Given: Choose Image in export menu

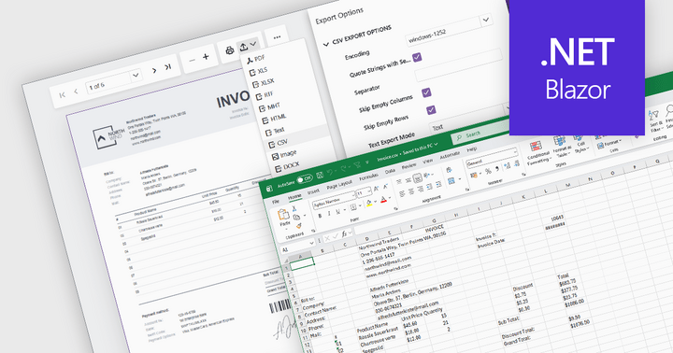Looking at the screenshot, I should 283,154.
